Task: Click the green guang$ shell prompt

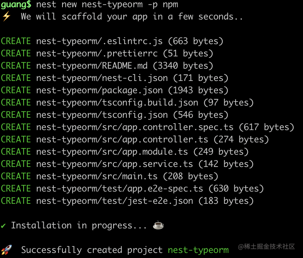Action: coord(16,5)
